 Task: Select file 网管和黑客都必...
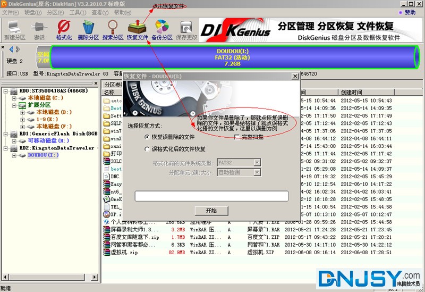tap(133, 245)
